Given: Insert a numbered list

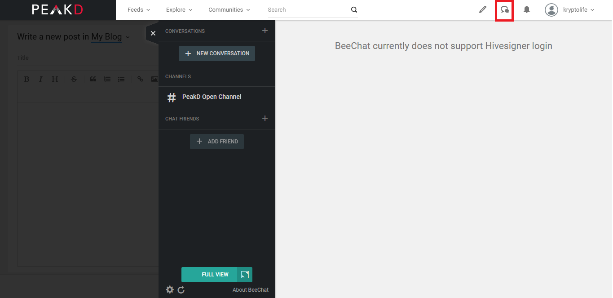Looking at the screenshot, I should click(x=107, y=79).
